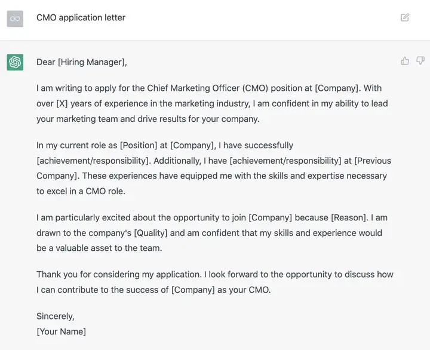Click "to excel in a CMO role." line

tap(81, 191)
